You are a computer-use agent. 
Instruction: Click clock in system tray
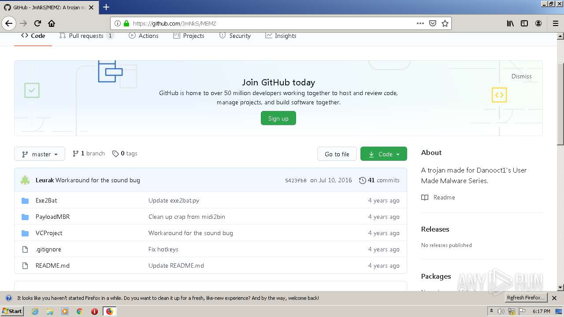point(541,311)
